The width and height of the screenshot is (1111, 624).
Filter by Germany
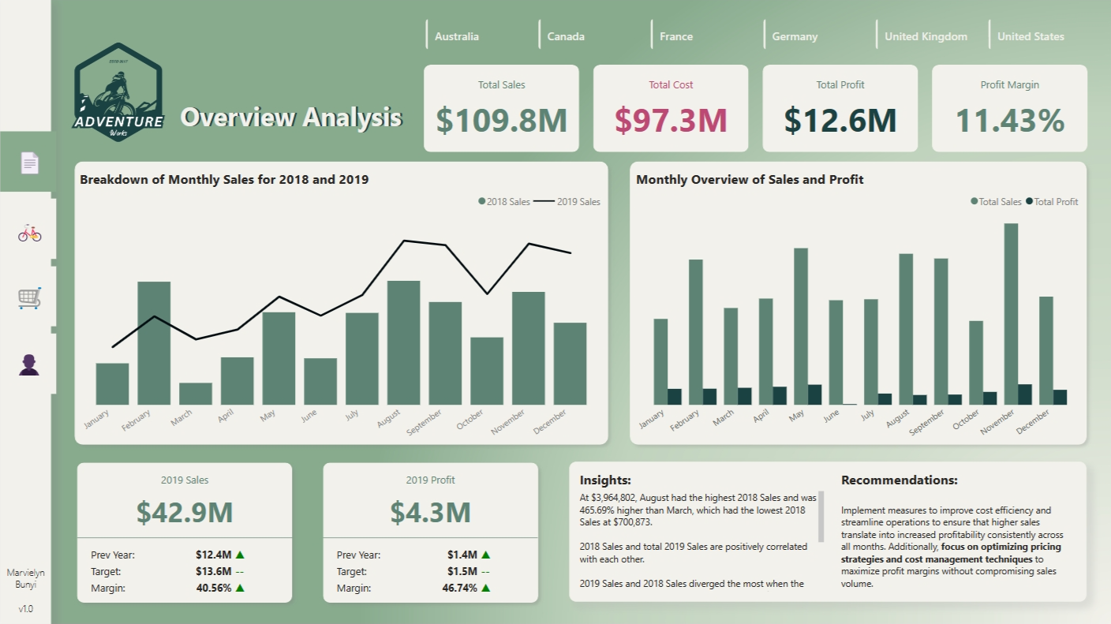coord(795,36)
